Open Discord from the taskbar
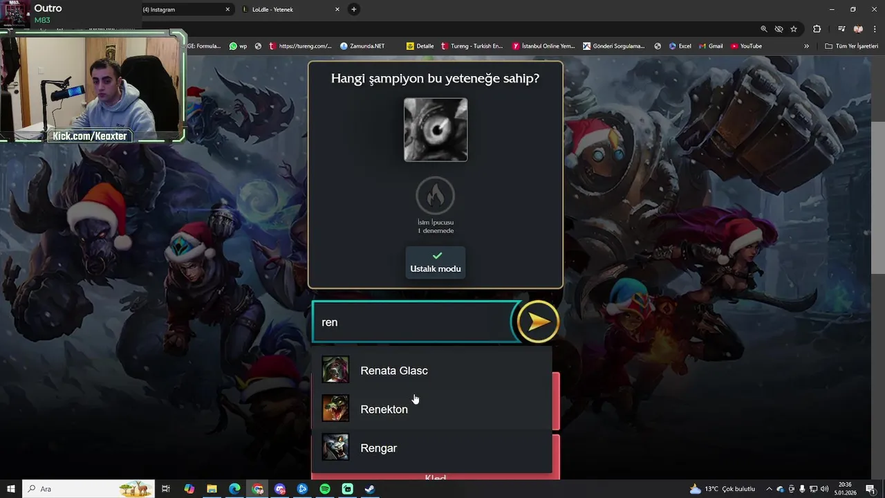 (280, 489)
